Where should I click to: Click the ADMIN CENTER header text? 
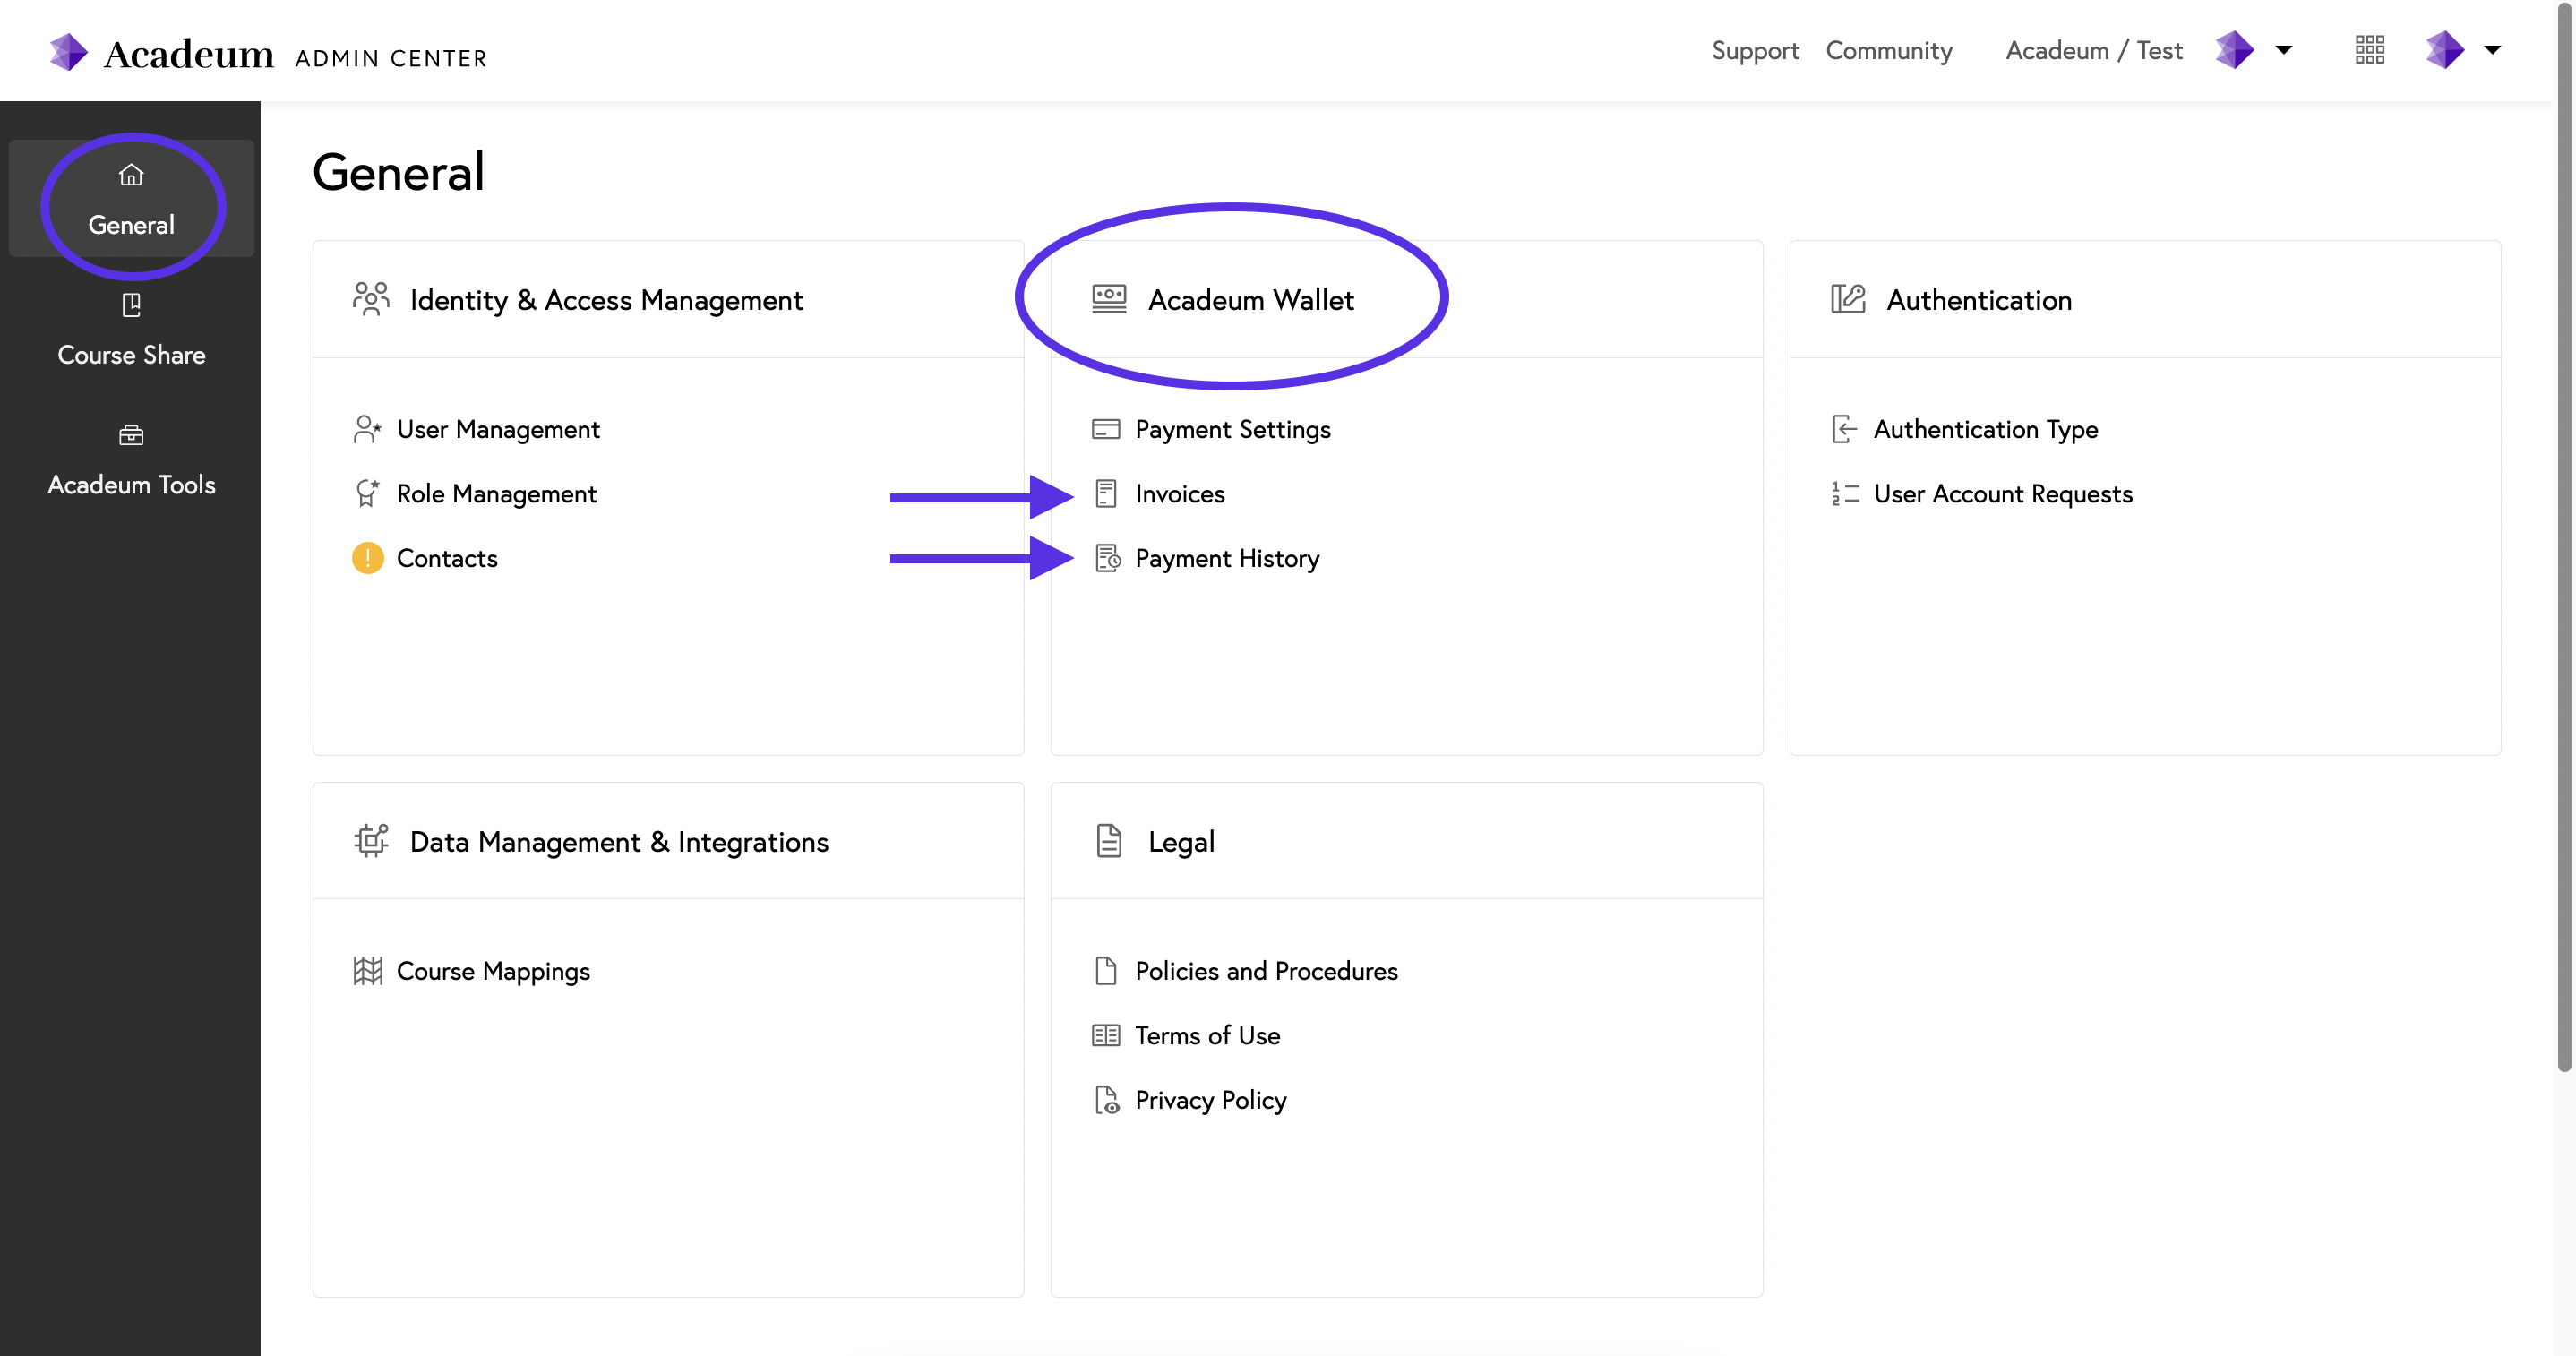point(391,58)
